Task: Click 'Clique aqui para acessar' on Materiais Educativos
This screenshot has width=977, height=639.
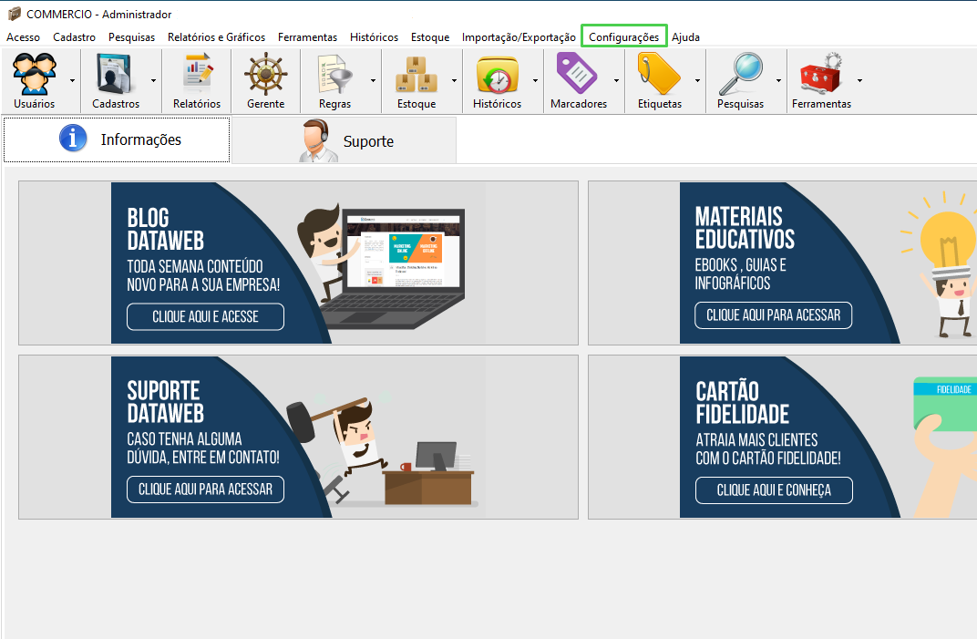Action: pyautogui.click(x=773, y=315)
